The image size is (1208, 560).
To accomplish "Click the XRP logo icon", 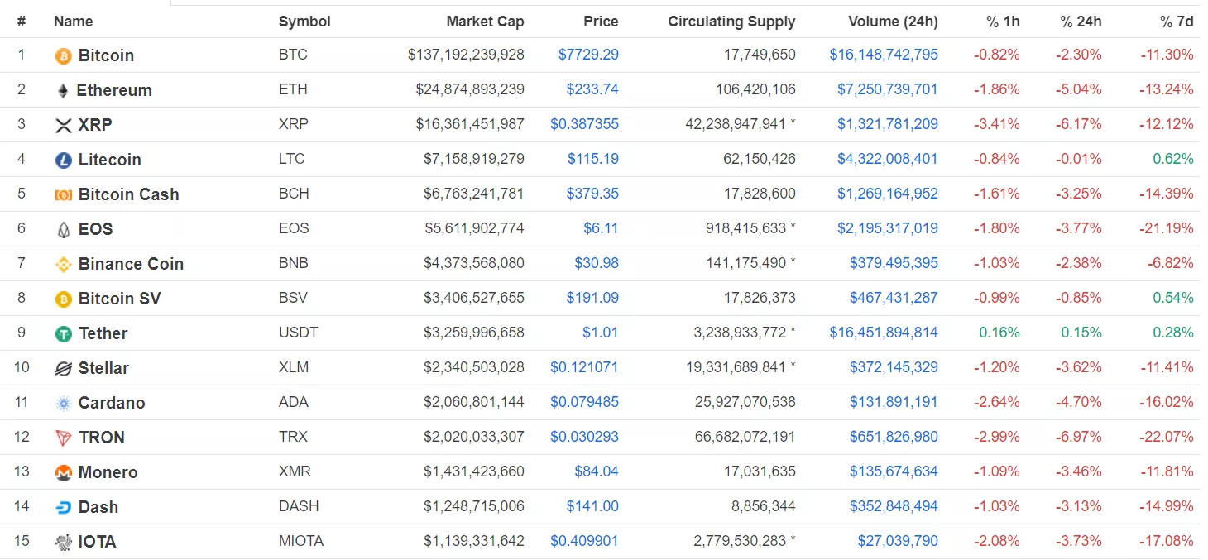I will 63,125.
